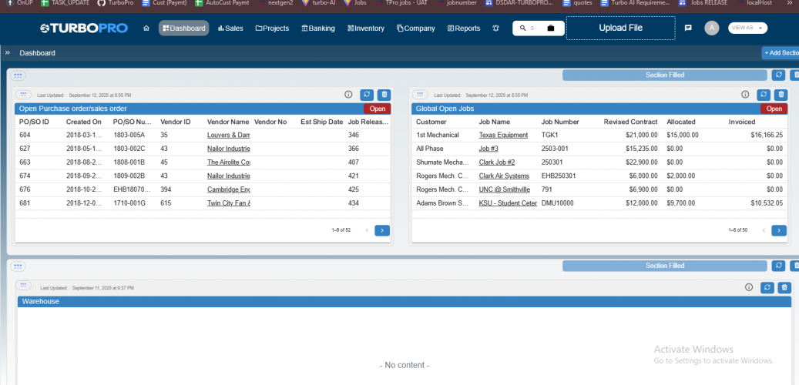This screenshot has width=799, height=385.
Task: Click the Est Ship Date column header
Action: click(321, 122)
